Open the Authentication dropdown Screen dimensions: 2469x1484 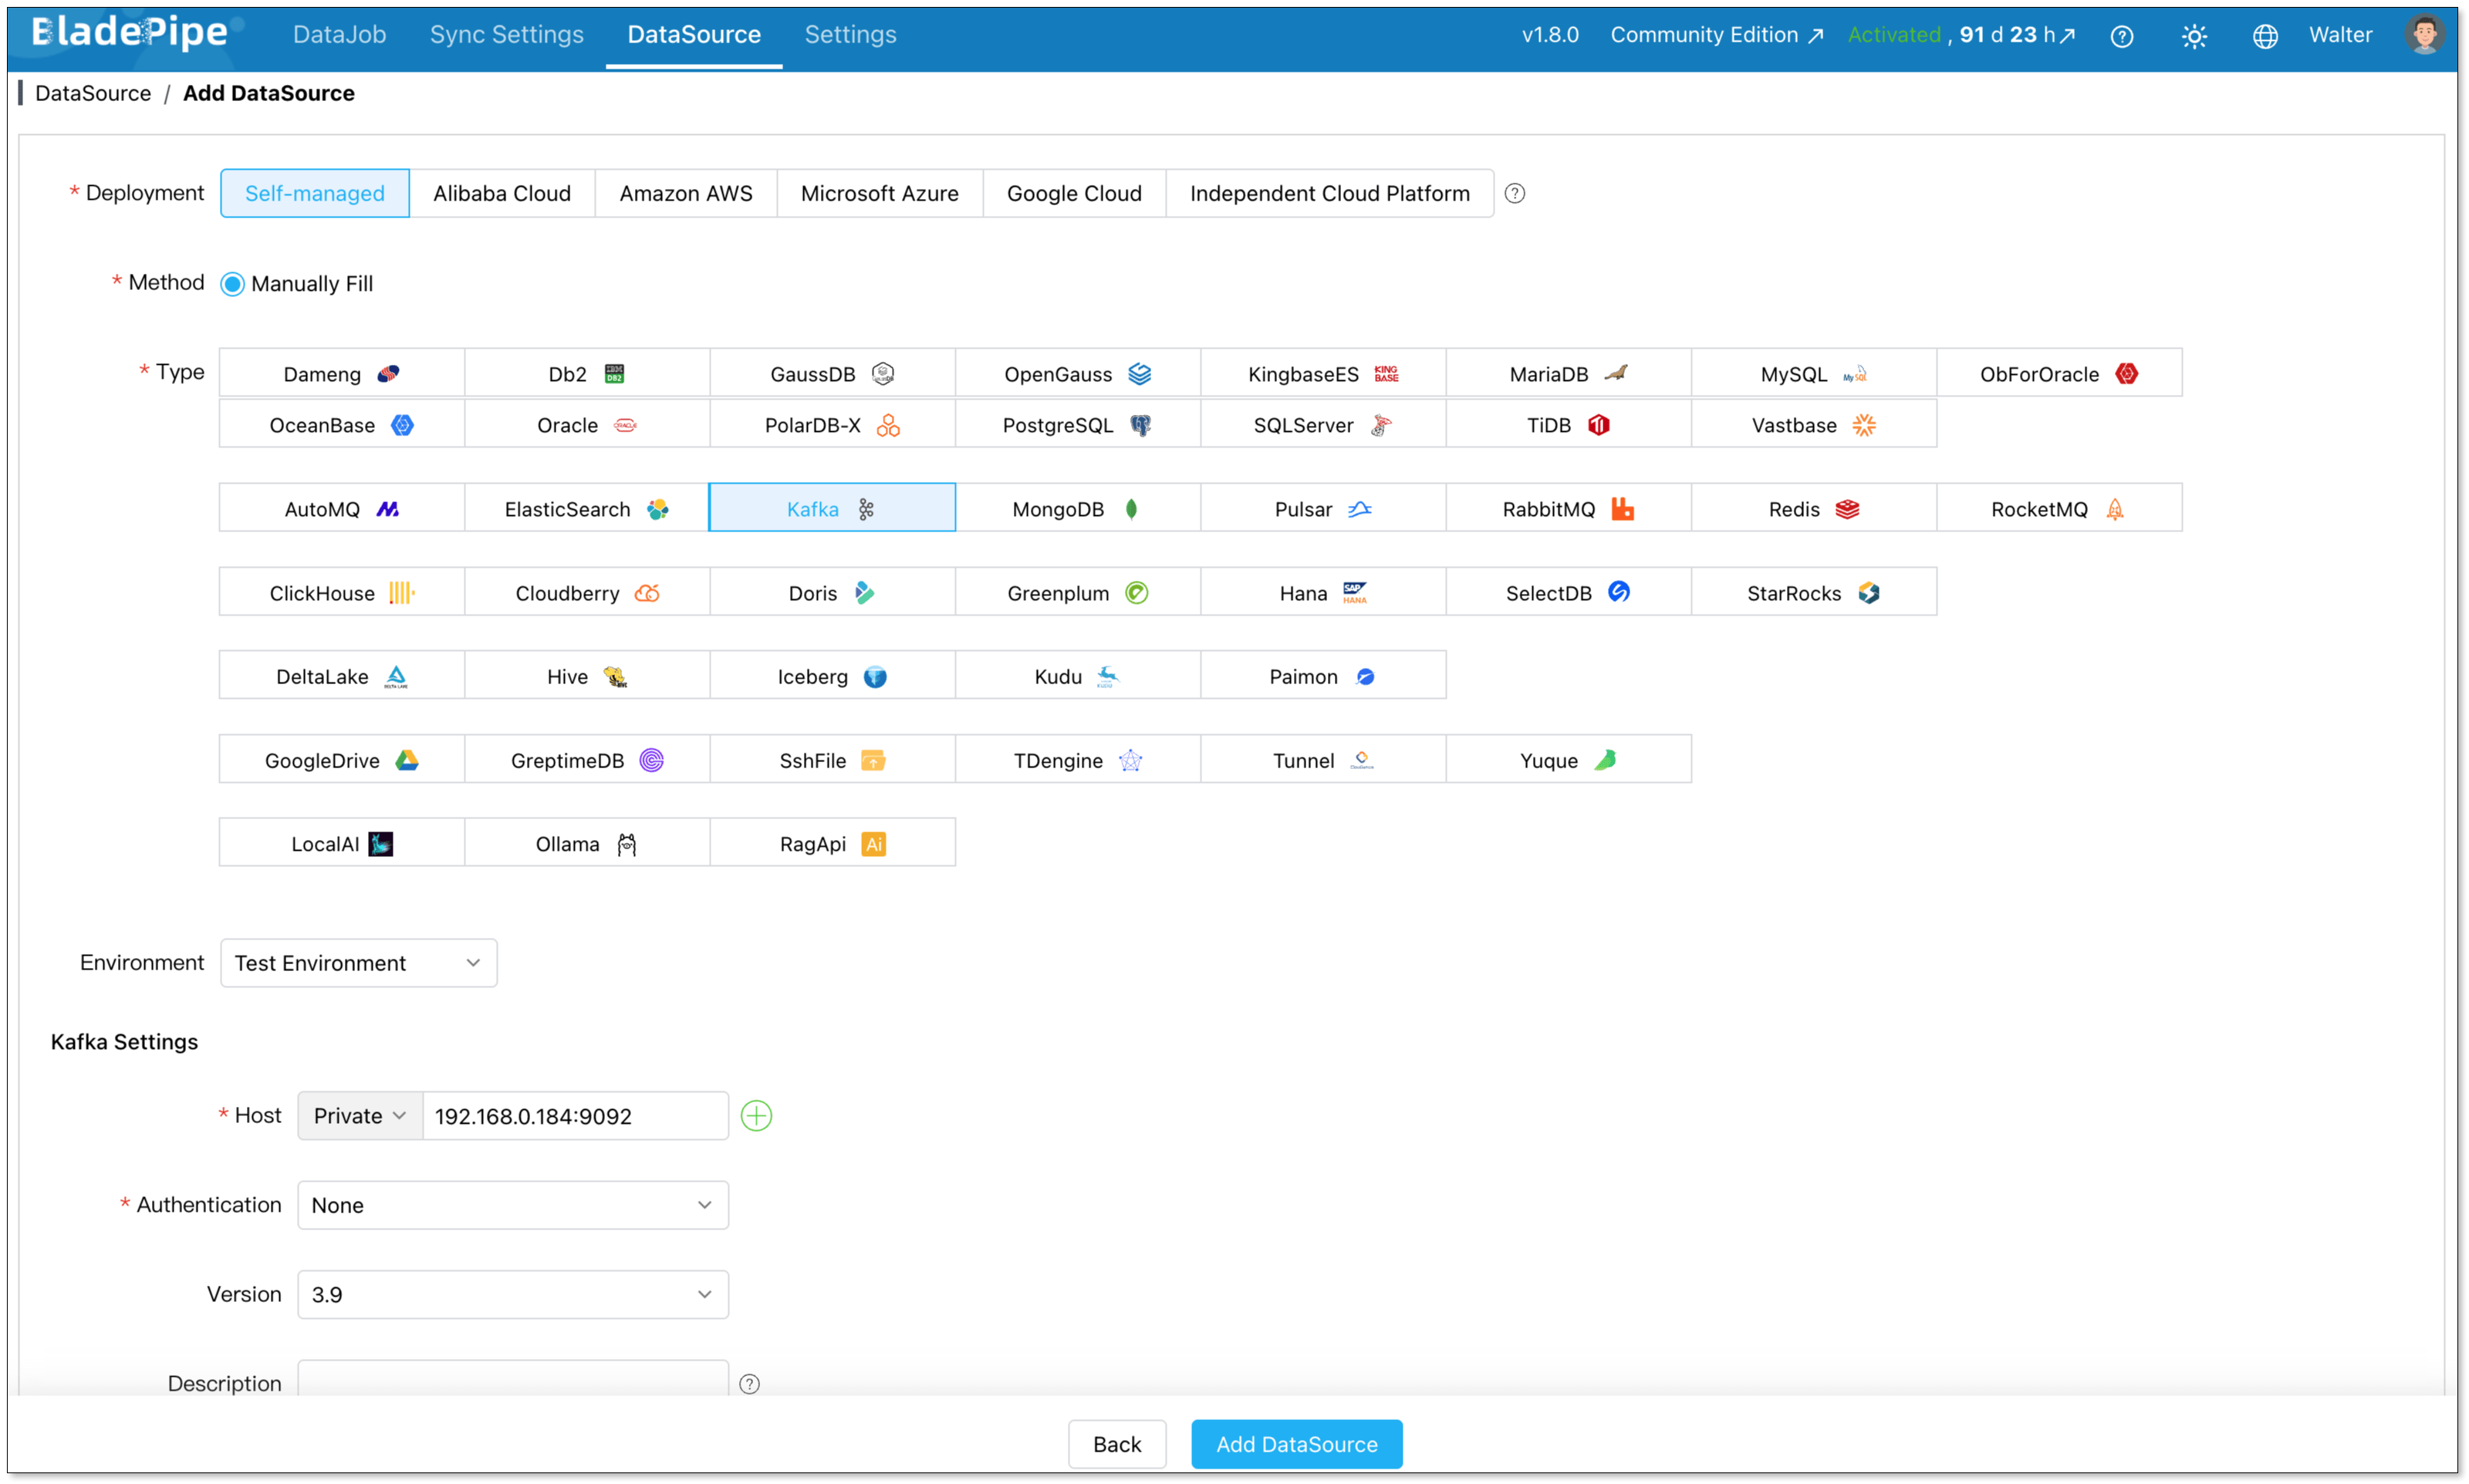click(512, 1204)
